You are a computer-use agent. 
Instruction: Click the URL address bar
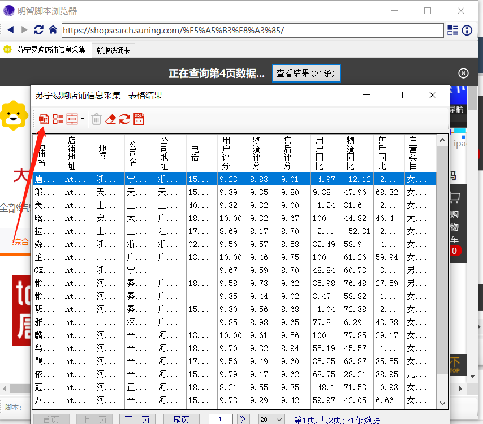point(253,30)
